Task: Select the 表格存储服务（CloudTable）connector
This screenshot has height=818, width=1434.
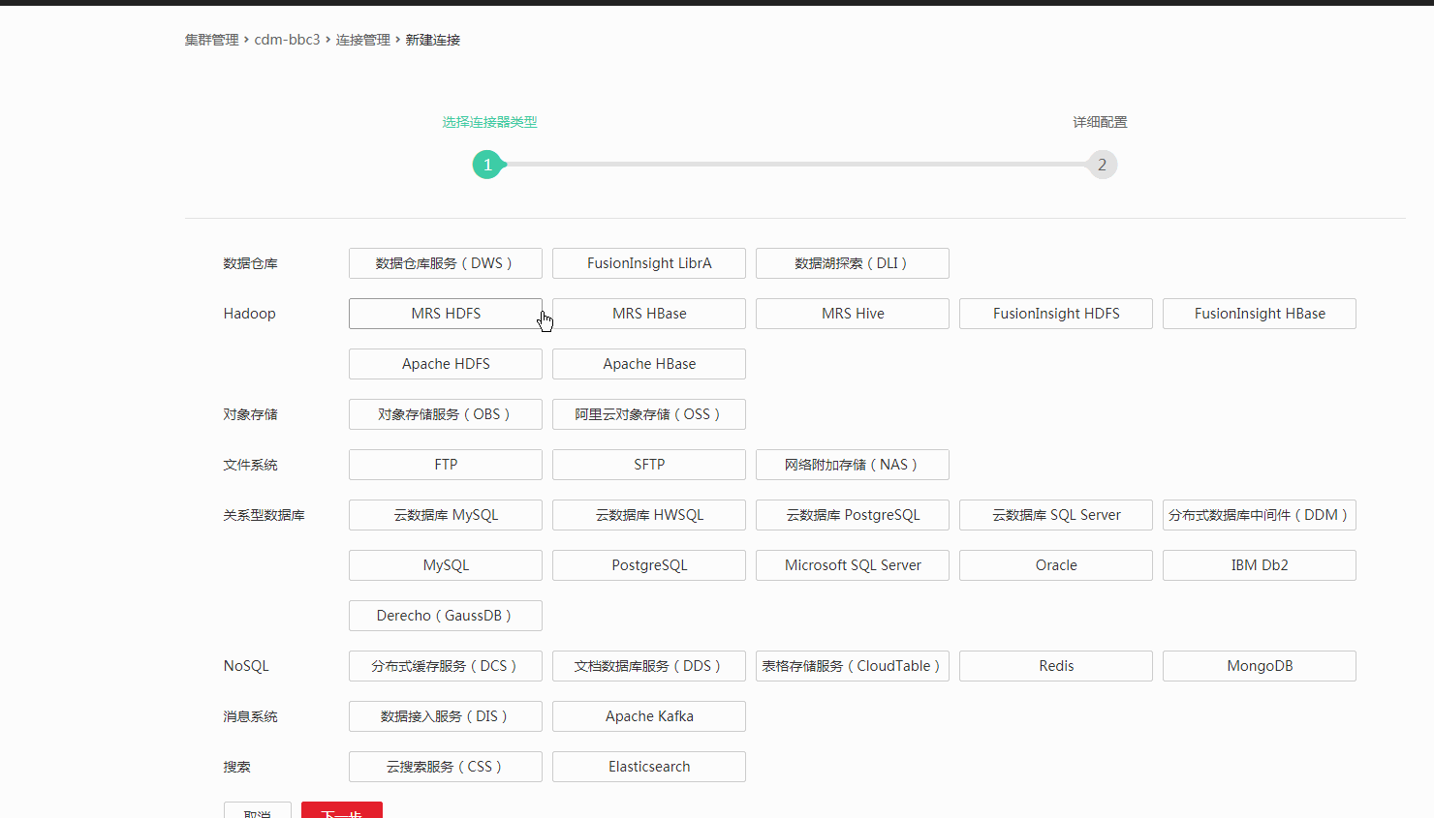Action: 853,666
